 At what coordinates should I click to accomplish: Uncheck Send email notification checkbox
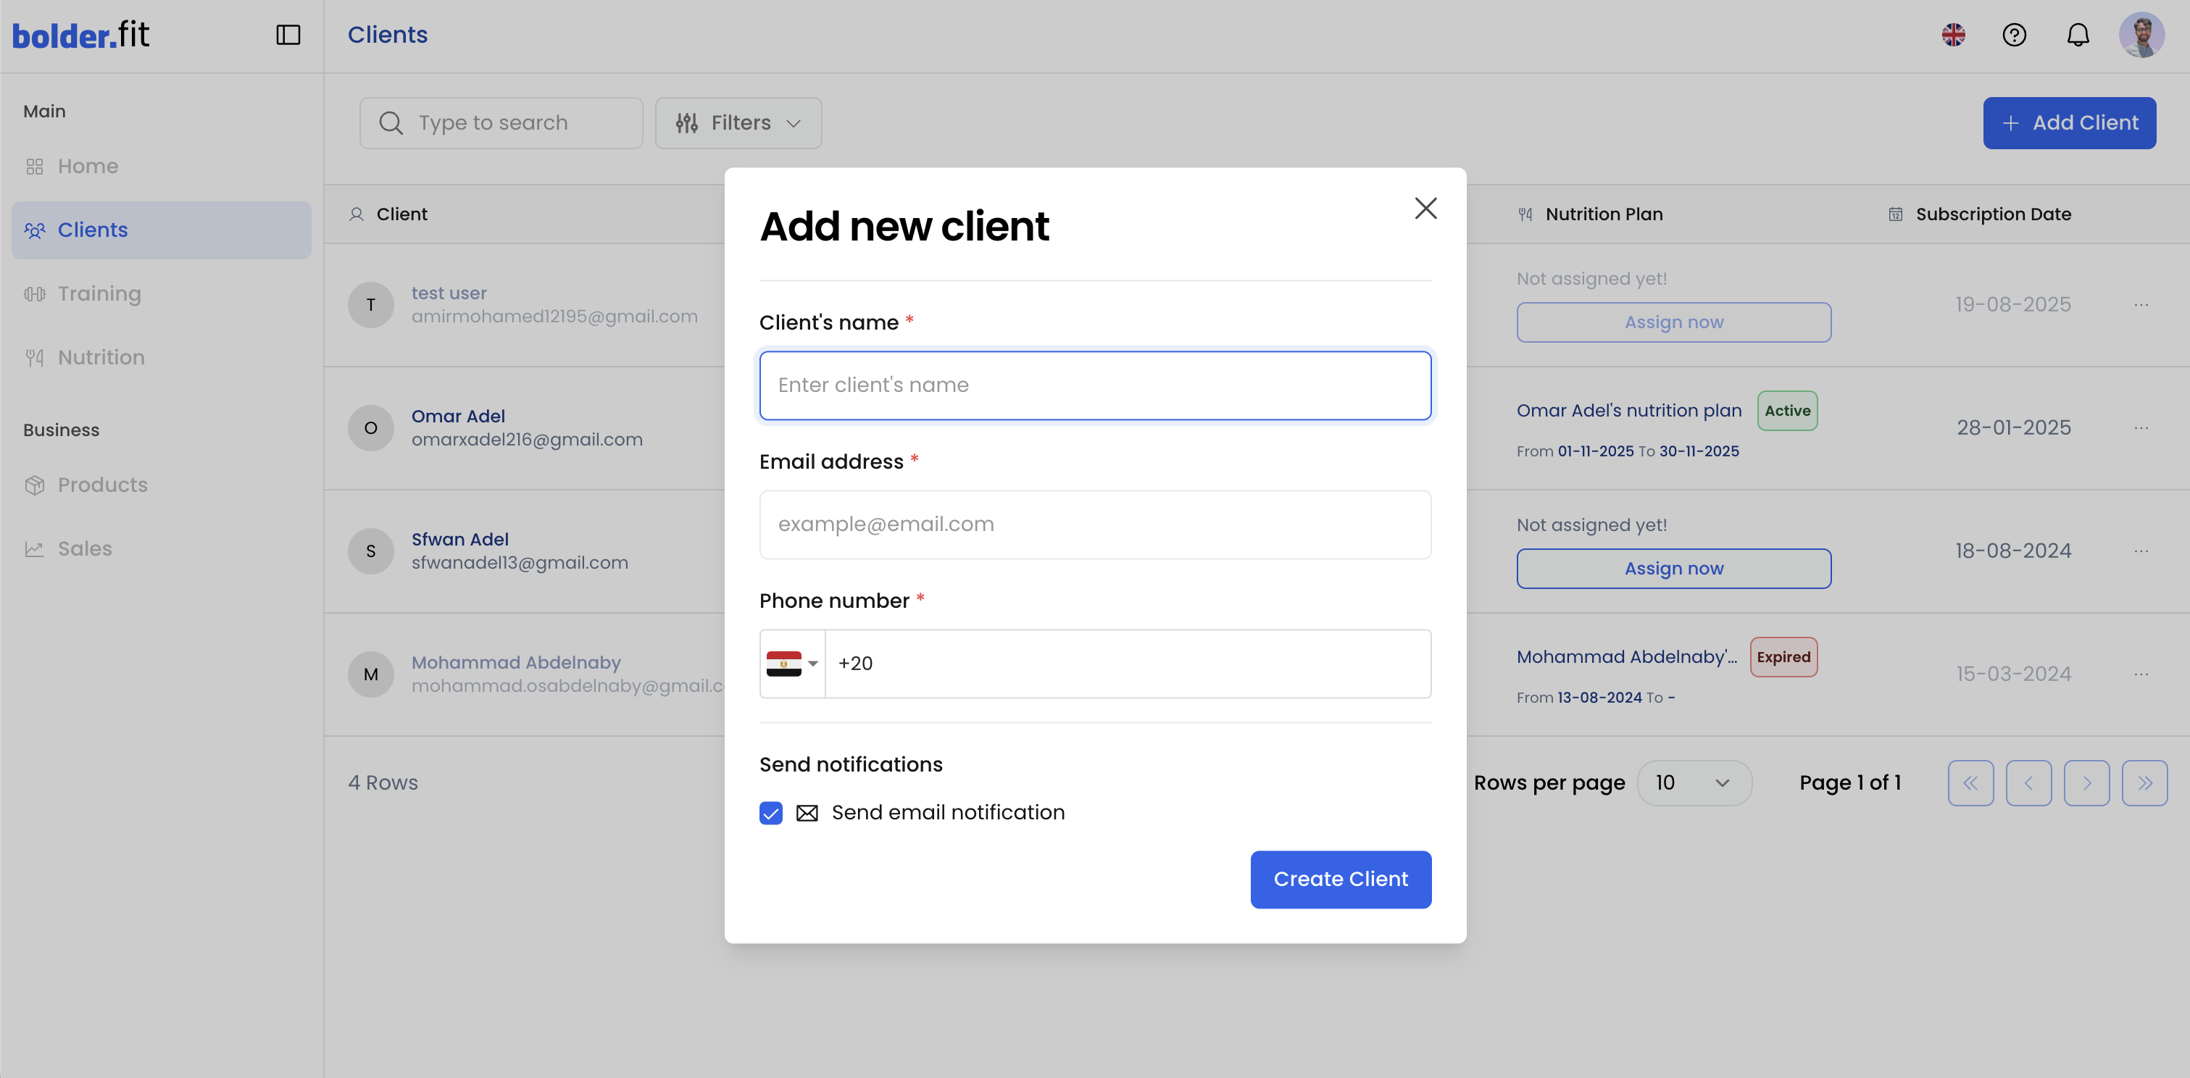tap(770, 814)
